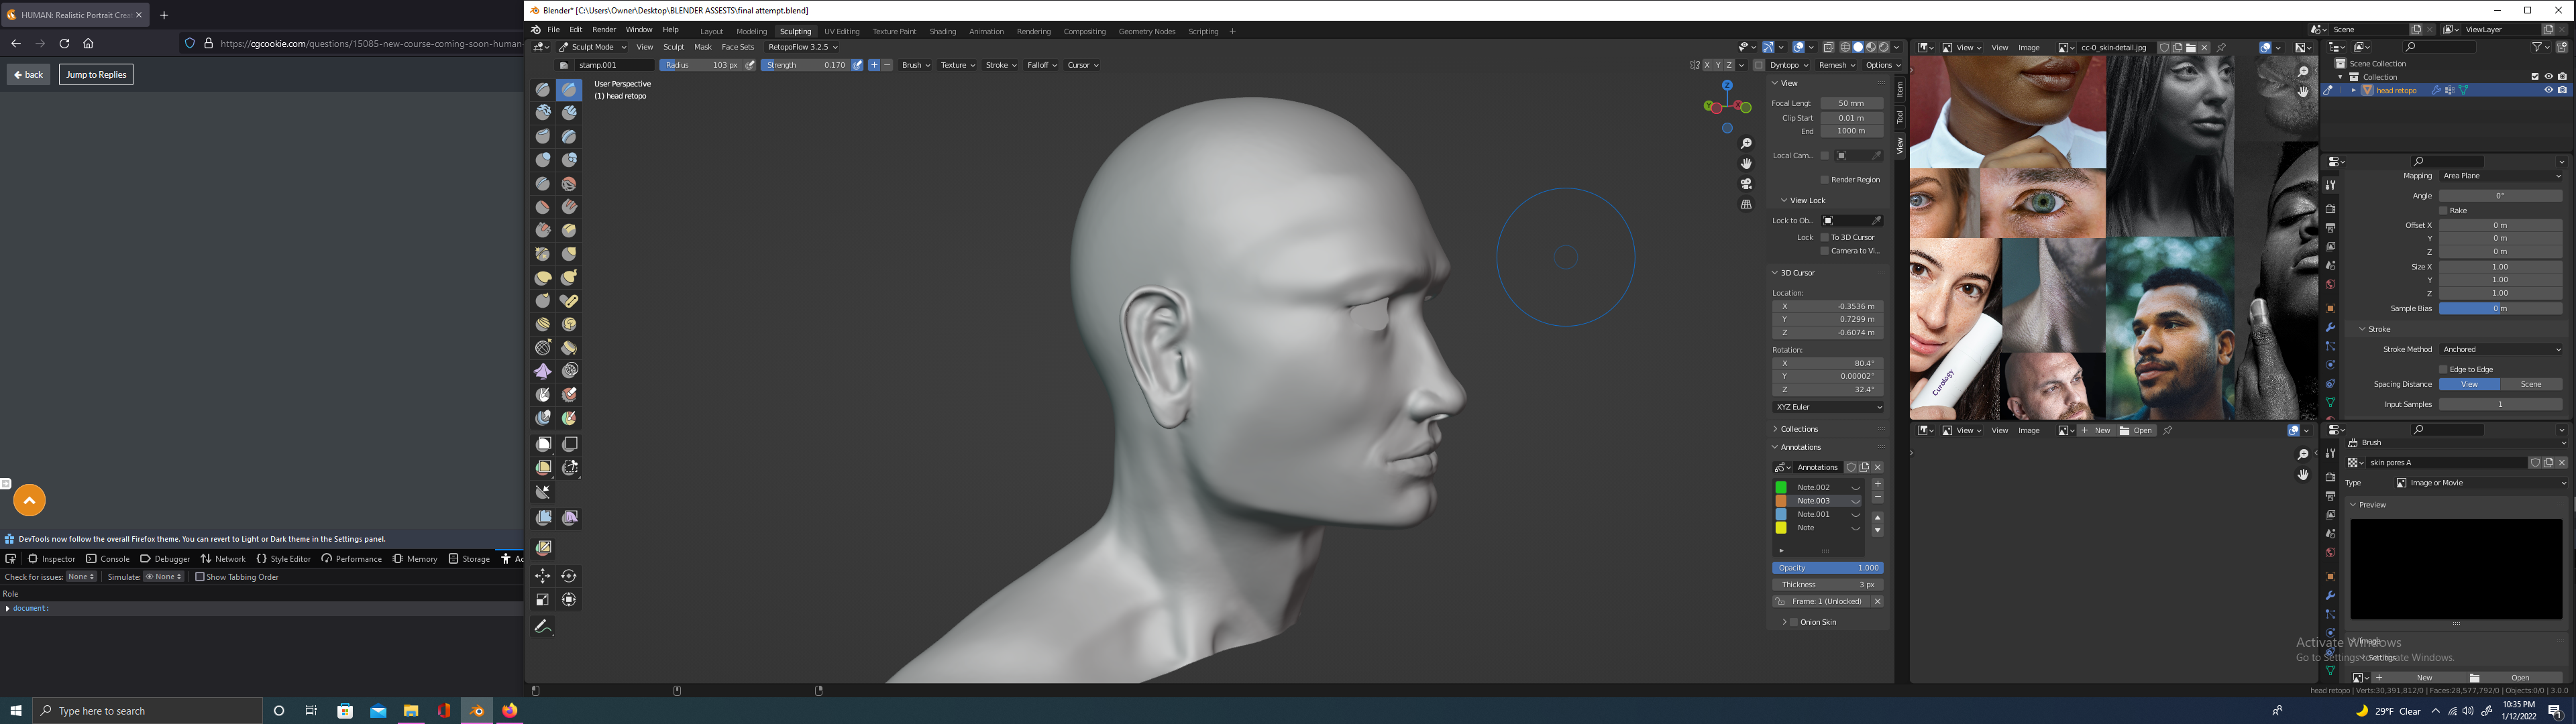Open Firefox from the Windows taskbar

pos(510,711)
